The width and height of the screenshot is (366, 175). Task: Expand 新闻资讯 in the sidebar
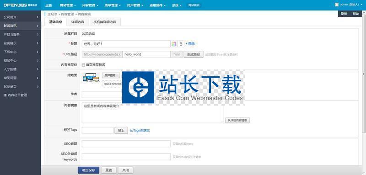coord(21,26)
